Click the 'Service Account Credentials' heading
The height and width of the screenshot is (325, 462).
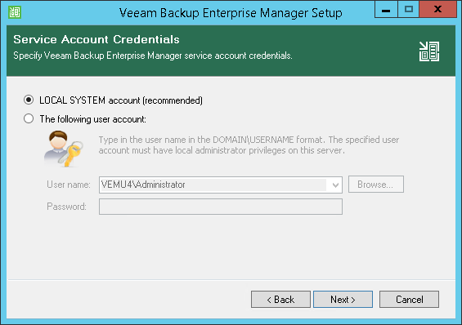pyautogui.click(x=96, y=39)
